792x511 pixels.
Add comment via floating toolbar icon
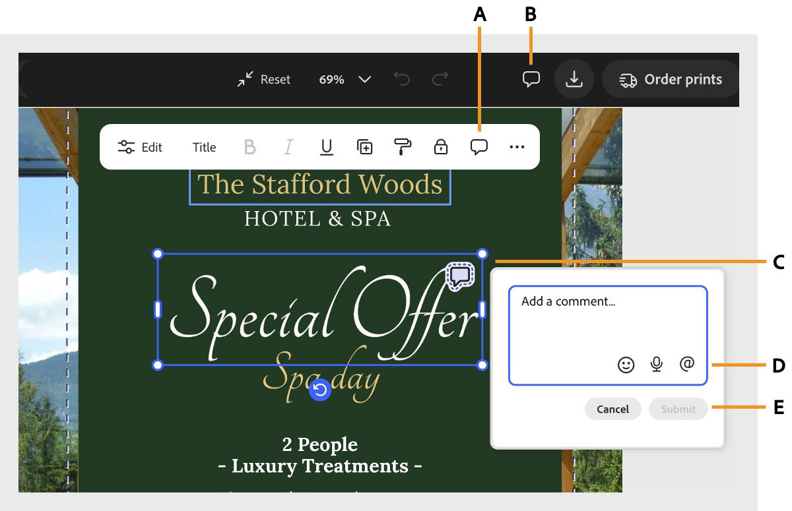[x=479, y=147]
